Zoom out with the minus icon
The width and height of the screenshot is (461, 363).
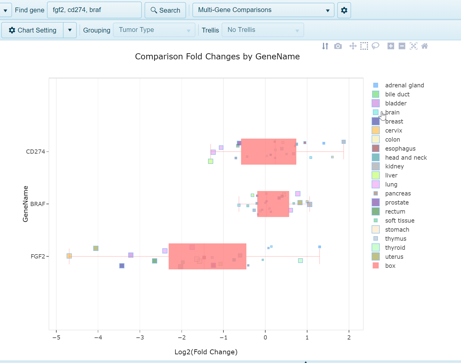point(402,46)
